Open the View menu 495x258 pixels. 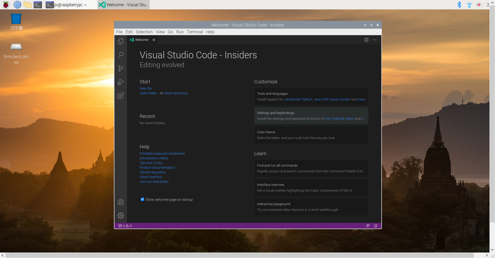[160, 32]
